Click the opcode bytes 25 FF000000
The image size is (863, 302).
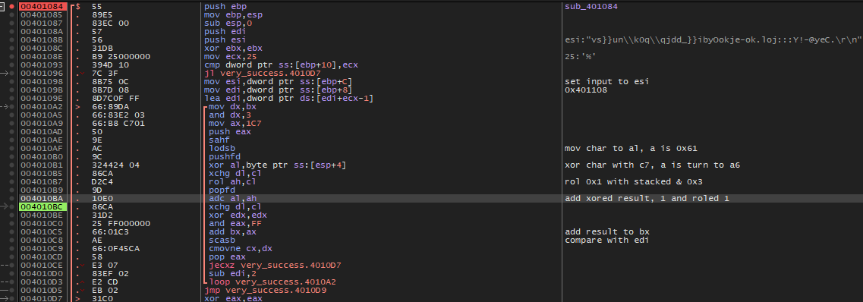(121, 223)
